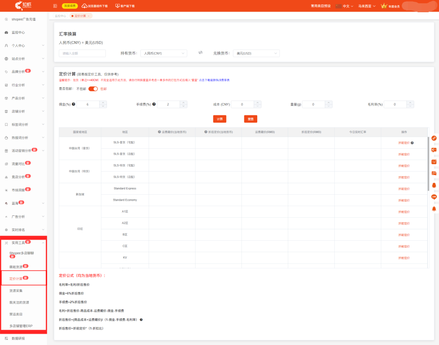
Task: Click the help icon beside first 折前定价
Action: pyautogui.click(x=412, y=143)
